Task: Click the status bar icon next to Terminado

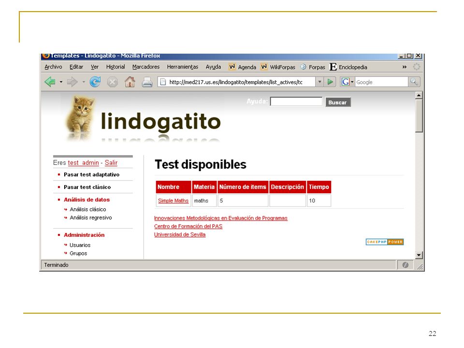Action: click(406, 265)
